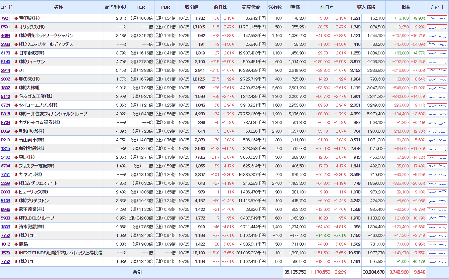
Task: Click the red down arrow next to オリックス(株)
Action: pyautogui.click(x=16, y=27)
